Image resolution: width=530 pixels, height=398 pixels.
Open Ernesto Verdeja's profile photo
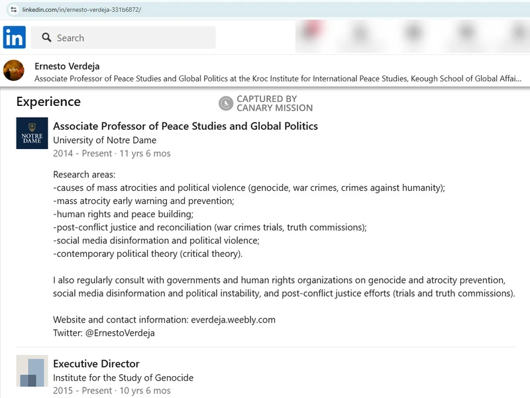coord(13,70)
